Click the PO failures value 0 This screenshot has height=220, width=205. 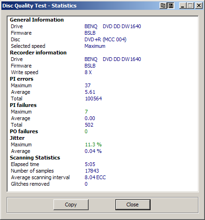tap(86, 131)
